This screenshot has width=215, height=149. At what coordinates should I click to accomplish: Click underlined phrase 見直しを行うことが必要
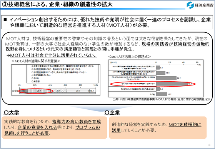27,133
